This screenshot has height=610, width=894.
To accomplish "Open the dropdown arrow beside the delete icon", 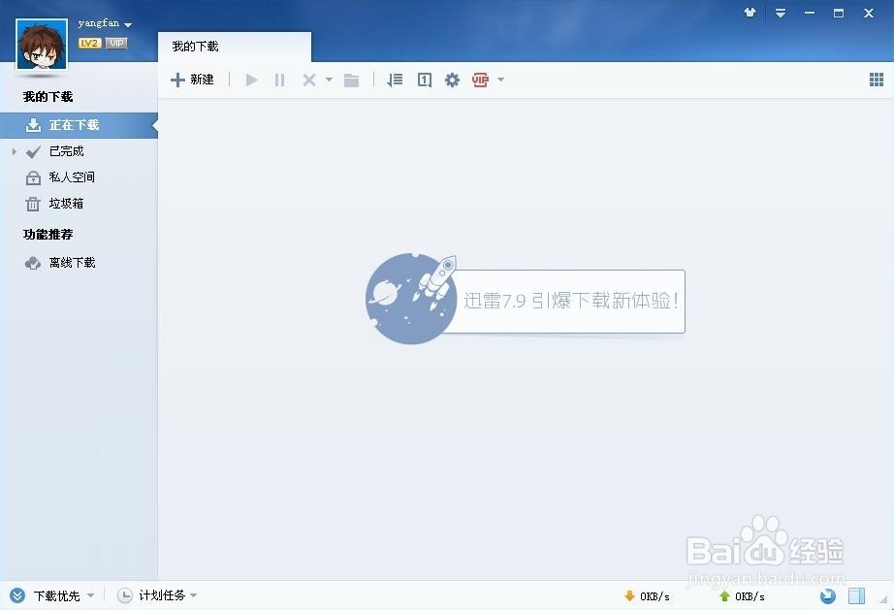I will [x=329, y=80].
